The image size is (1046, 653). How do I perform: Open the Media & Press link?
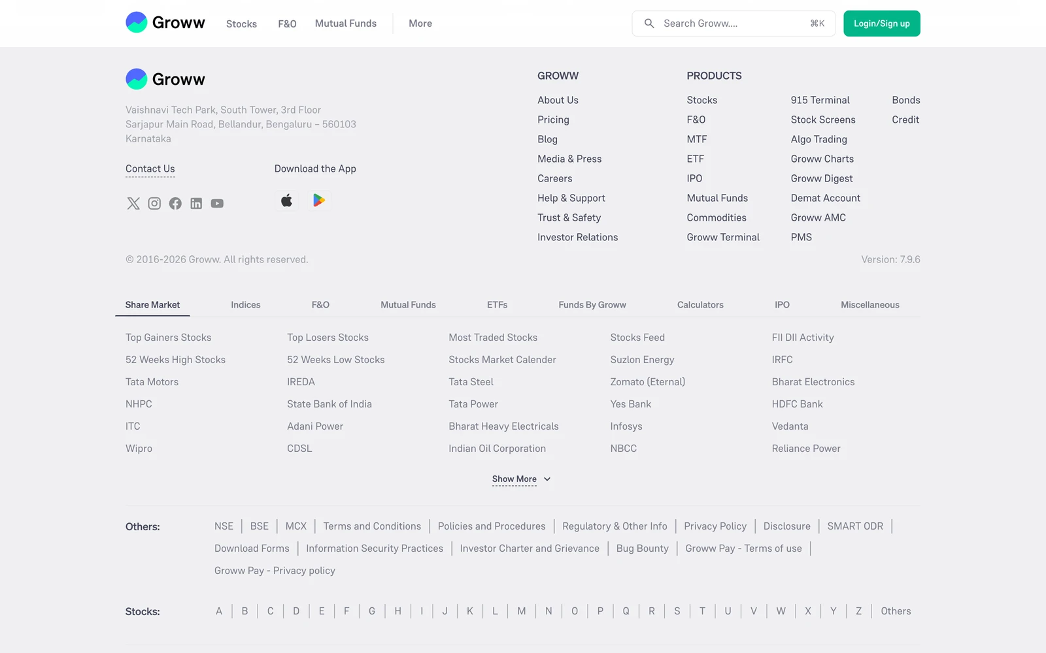(569, 159)
